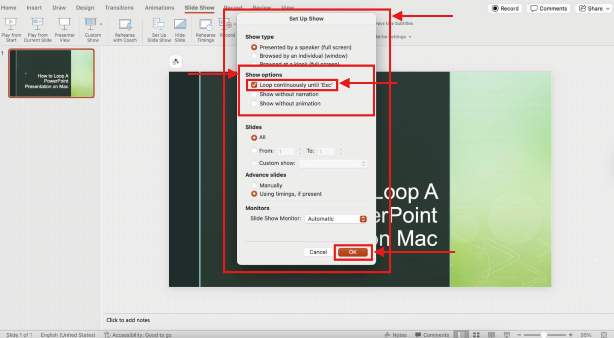Confirm dialog with OK button
614x338 pixels.
[353, 252]
